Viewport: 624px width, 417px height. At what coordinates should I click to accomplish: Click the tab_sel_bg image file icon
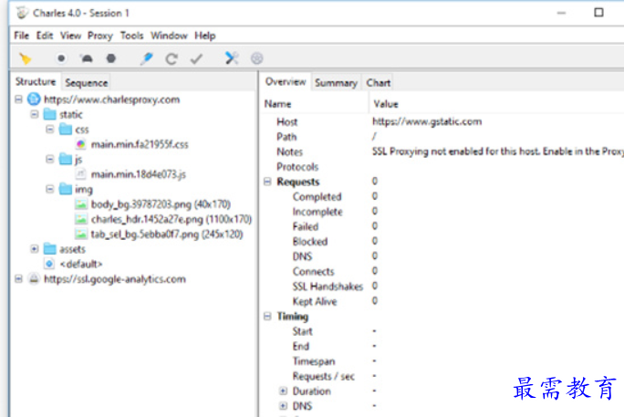(x=81, y=234)
